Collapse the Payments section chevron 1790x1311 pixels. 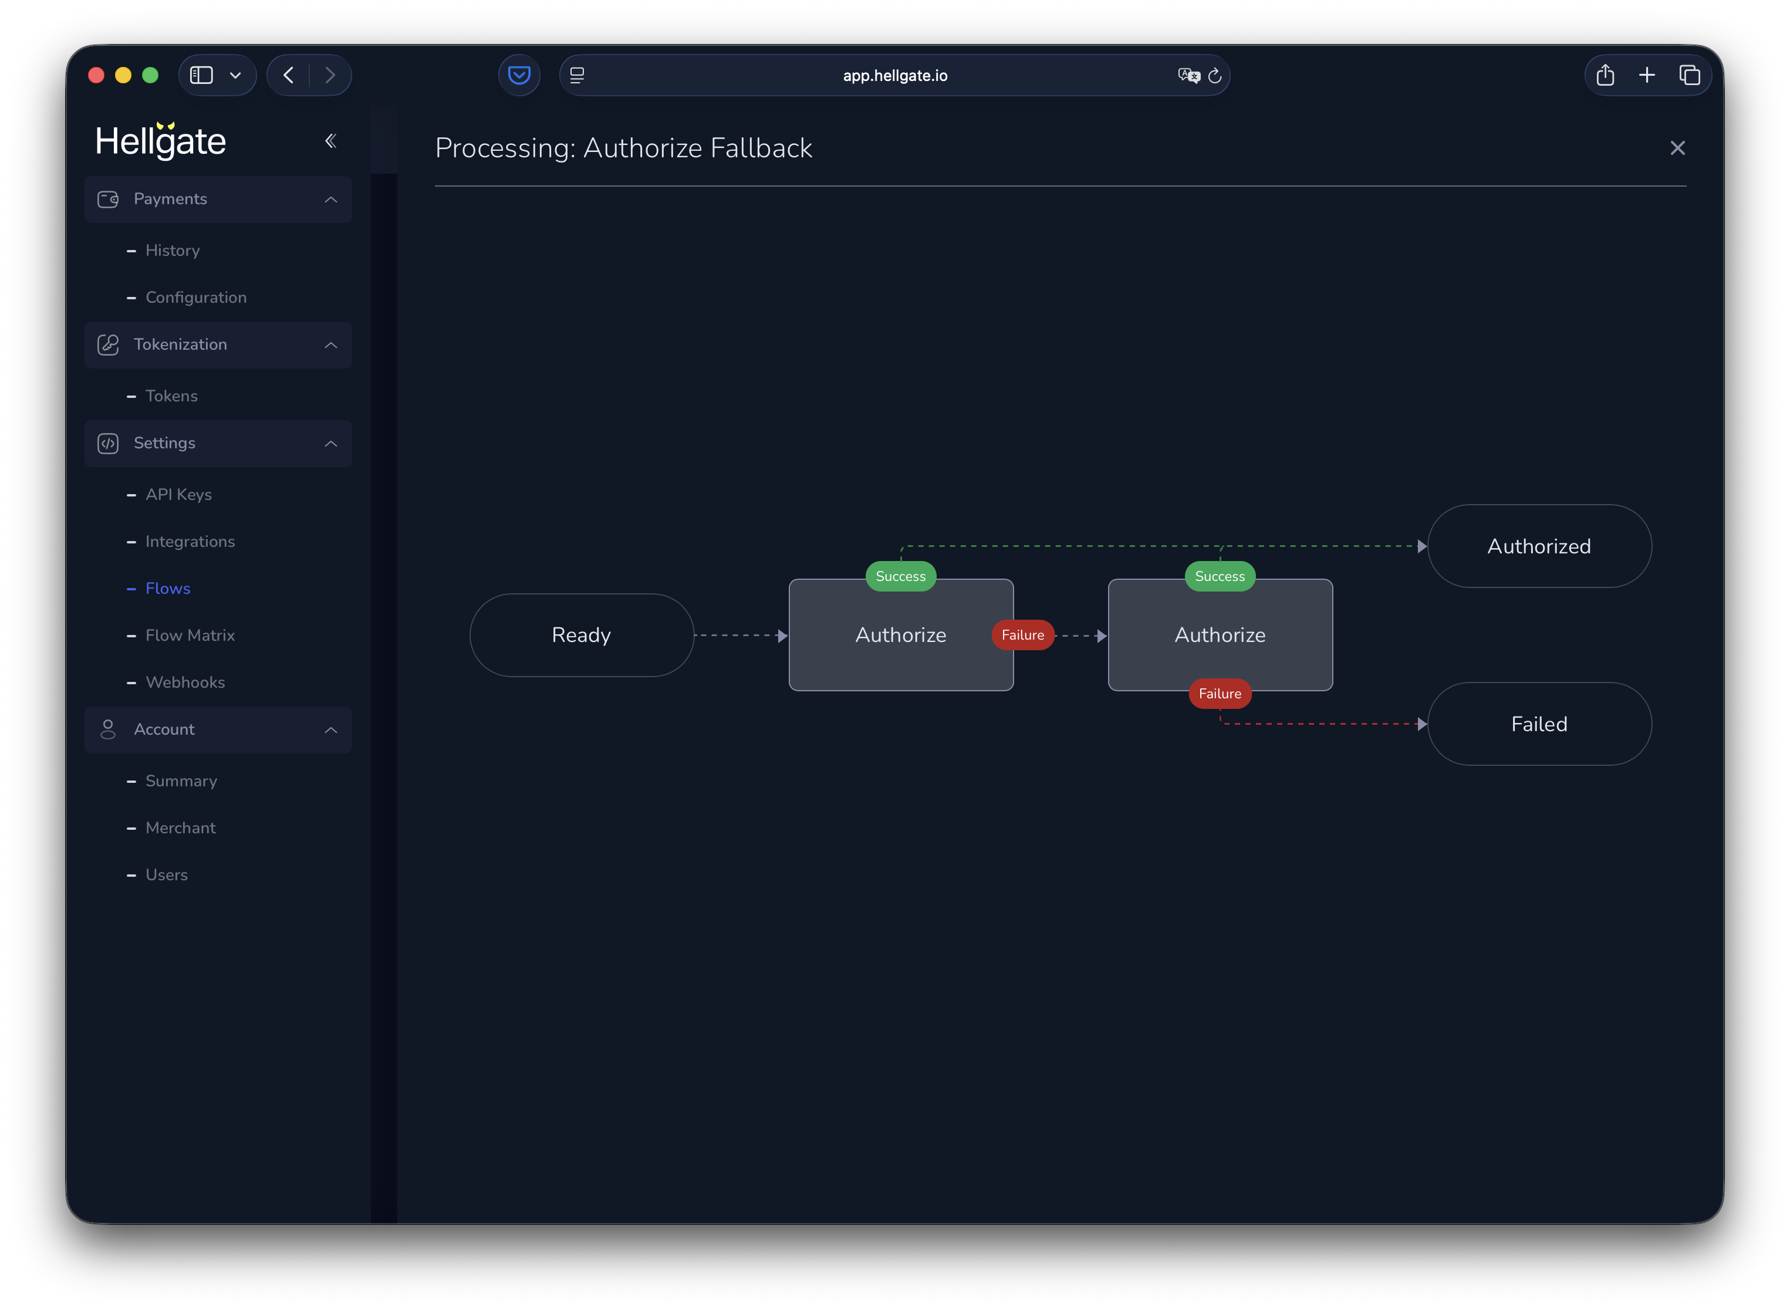331,199
